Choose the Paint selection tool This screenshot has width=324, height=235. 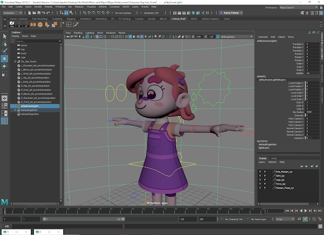coord(5,51)
